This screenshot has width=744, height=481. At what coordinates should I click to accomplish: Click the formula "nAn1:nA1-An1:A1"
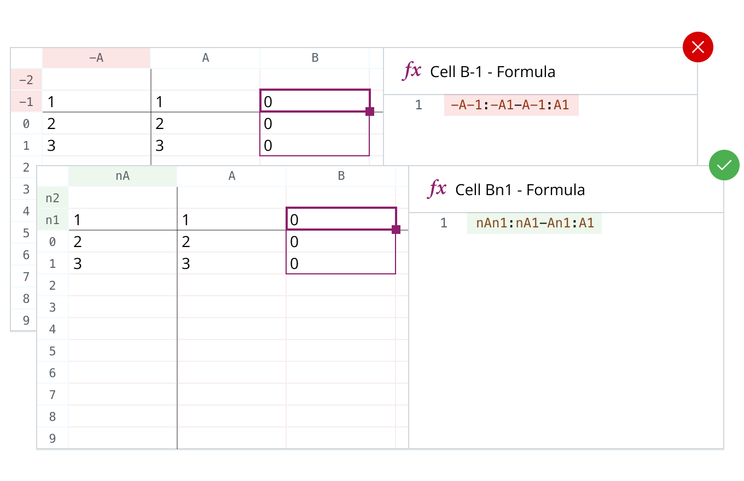tap(534, 223)
